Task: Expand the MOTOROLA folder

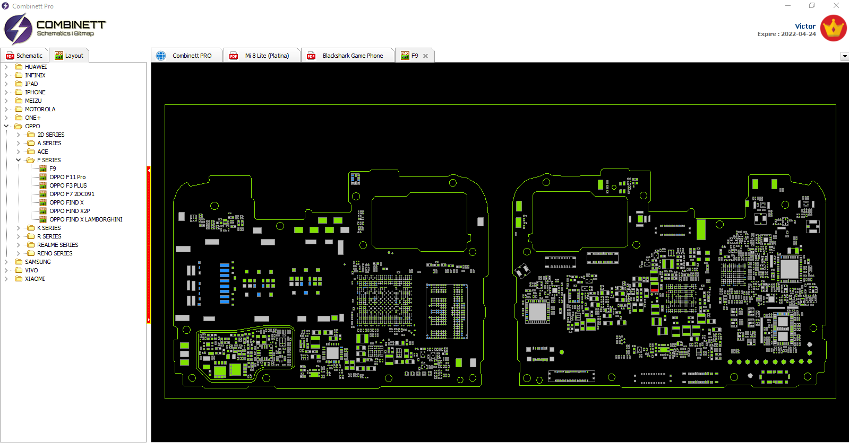Action: 6,109
